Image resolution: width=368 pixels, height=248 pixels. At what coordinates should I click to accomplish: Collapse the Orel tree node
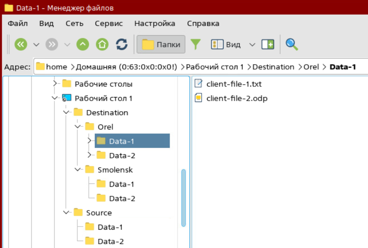tap(78, 127)
